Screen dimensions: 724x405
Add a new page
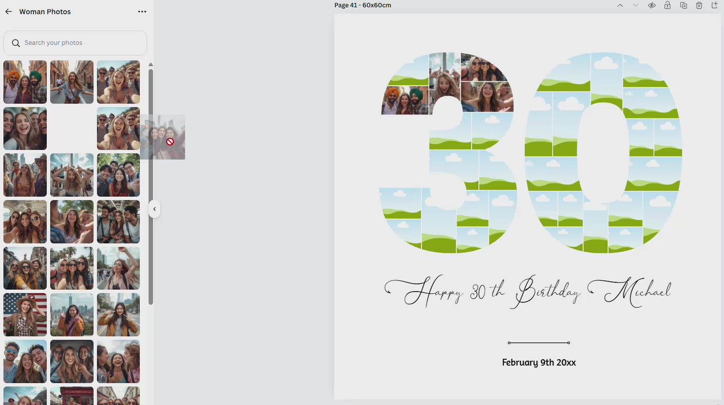tap(715, 5)
